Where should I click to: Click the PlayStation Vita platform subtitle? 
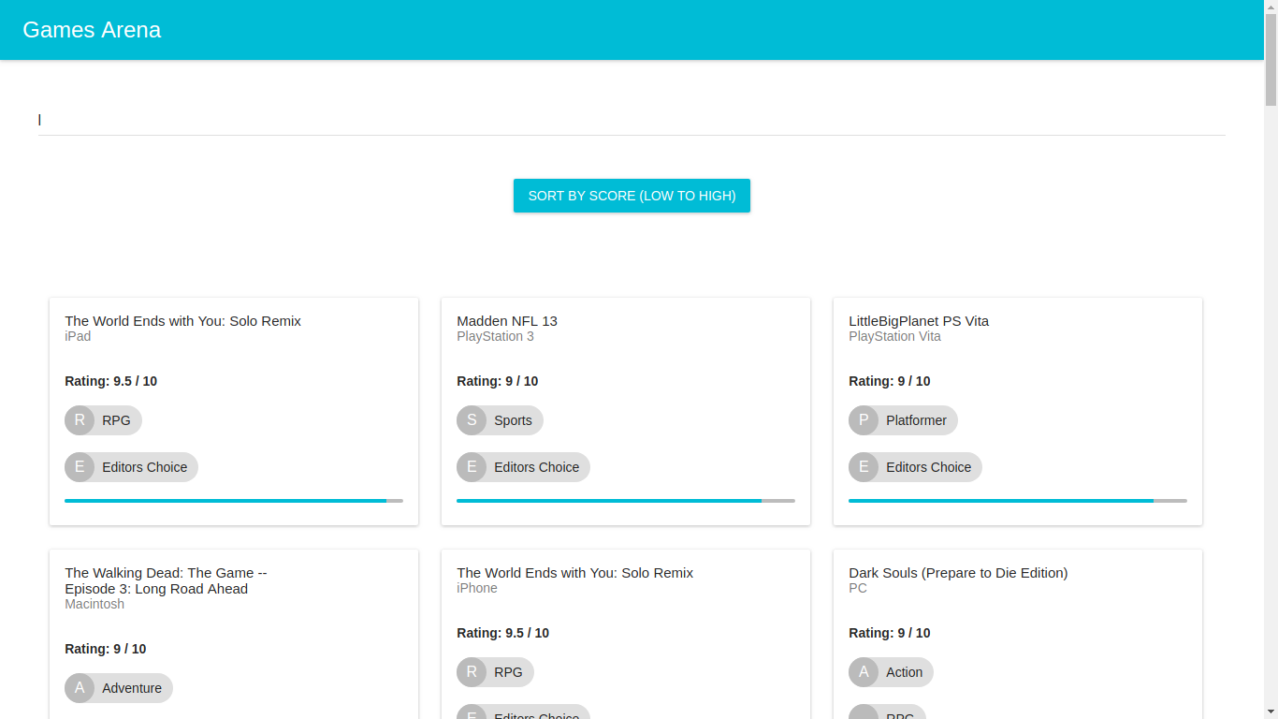tap(895, 336)
